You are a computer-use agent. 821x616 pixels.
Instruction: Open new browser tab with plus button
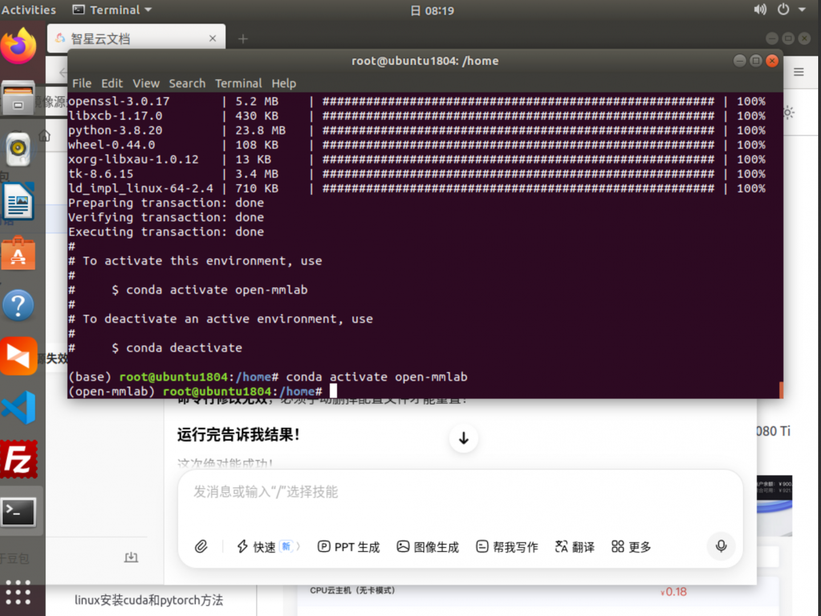(x=243, y=39)
